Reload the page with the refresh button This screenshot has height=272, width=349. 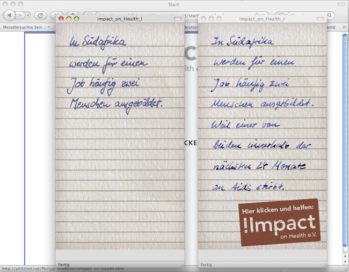(40, 16)
